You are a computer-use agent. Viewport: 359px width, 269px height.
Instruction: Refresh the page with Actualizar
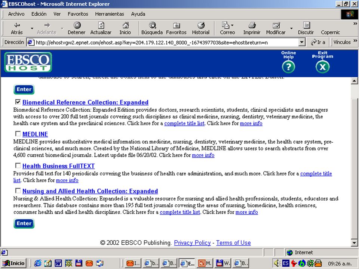pyautogui.click(x=101, y=28)
